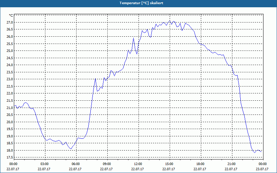Click the '°C' unit label on the axis
This screenshot has width=277, height=173.
tap(11, 16)
